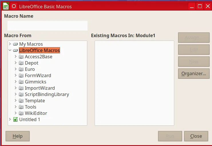Click the Untitled 1 spreadsheet document icon
The height and width of the screenshot is (146, 212).
tap(15, 119)
